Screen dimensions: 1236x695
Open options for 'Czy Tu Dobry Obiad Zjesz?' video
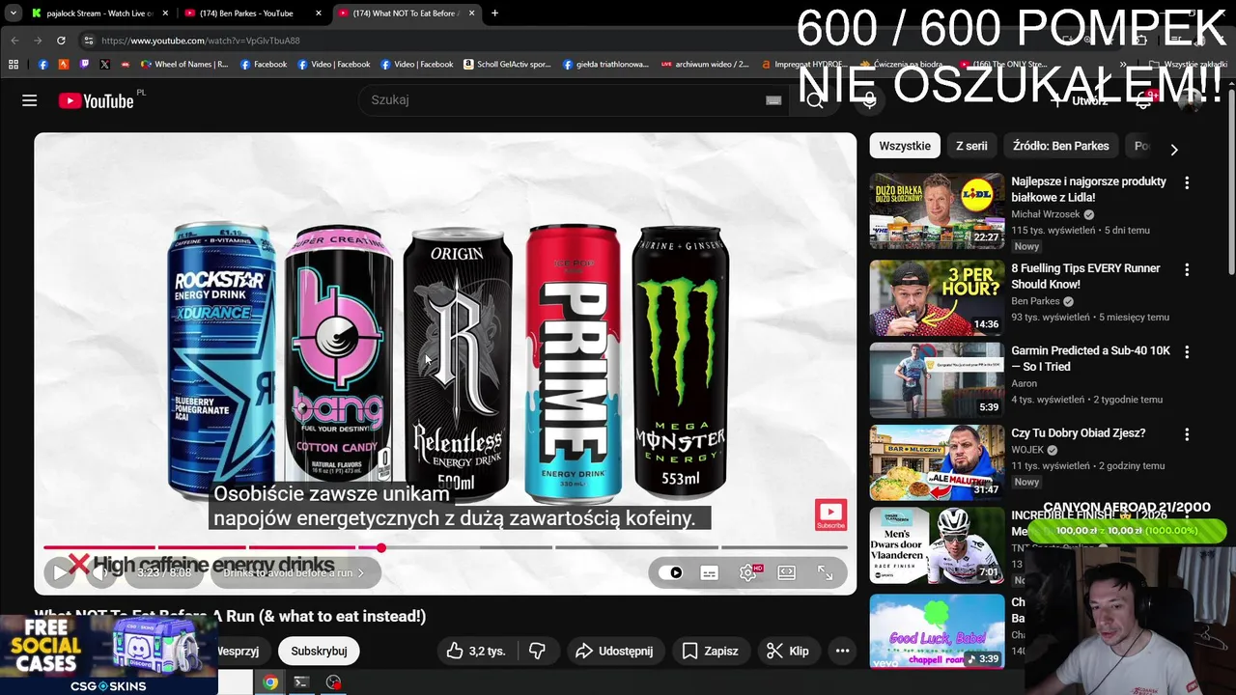click(x=1187, y=434)
